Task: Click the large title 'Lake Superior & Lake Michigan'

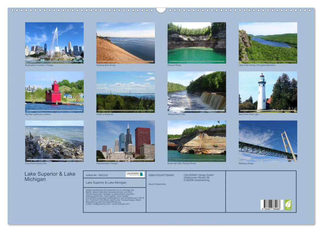Action: [50, 177]
